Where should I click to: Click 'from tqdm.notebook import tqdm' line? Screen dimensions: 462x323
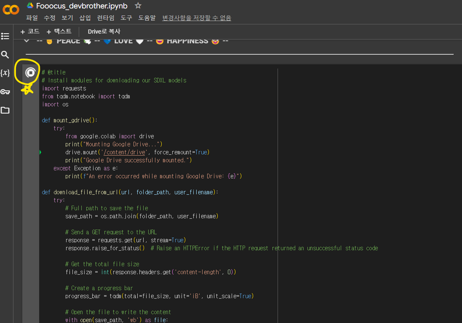pos(86,96)
